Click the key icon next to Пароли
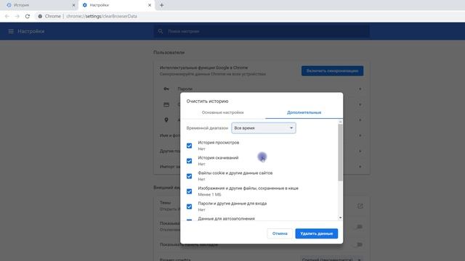The height and width of the screenshot is (261, 465). (166, 88)
